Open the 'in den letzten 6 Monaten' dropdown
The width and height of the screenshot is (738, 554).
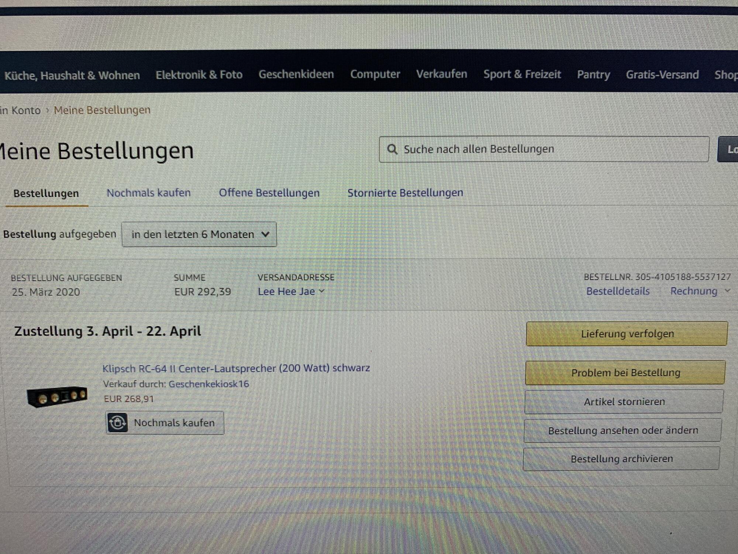[x=199, y=234]
